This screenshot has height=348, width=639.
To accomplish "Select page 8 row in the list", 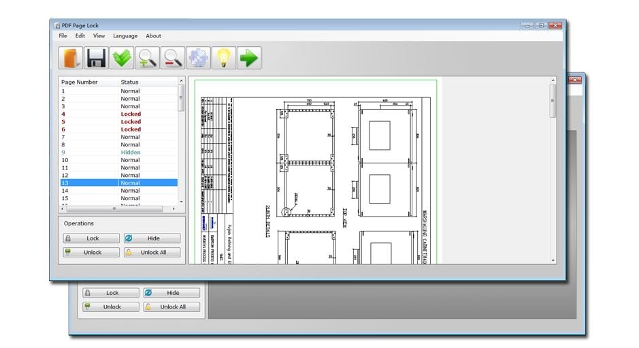I will pyautogui.click(x=119, y=144).
